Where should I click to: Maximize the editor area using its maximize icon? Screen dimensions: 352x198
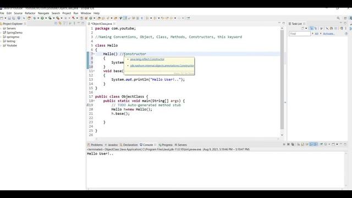click(284, 23)
